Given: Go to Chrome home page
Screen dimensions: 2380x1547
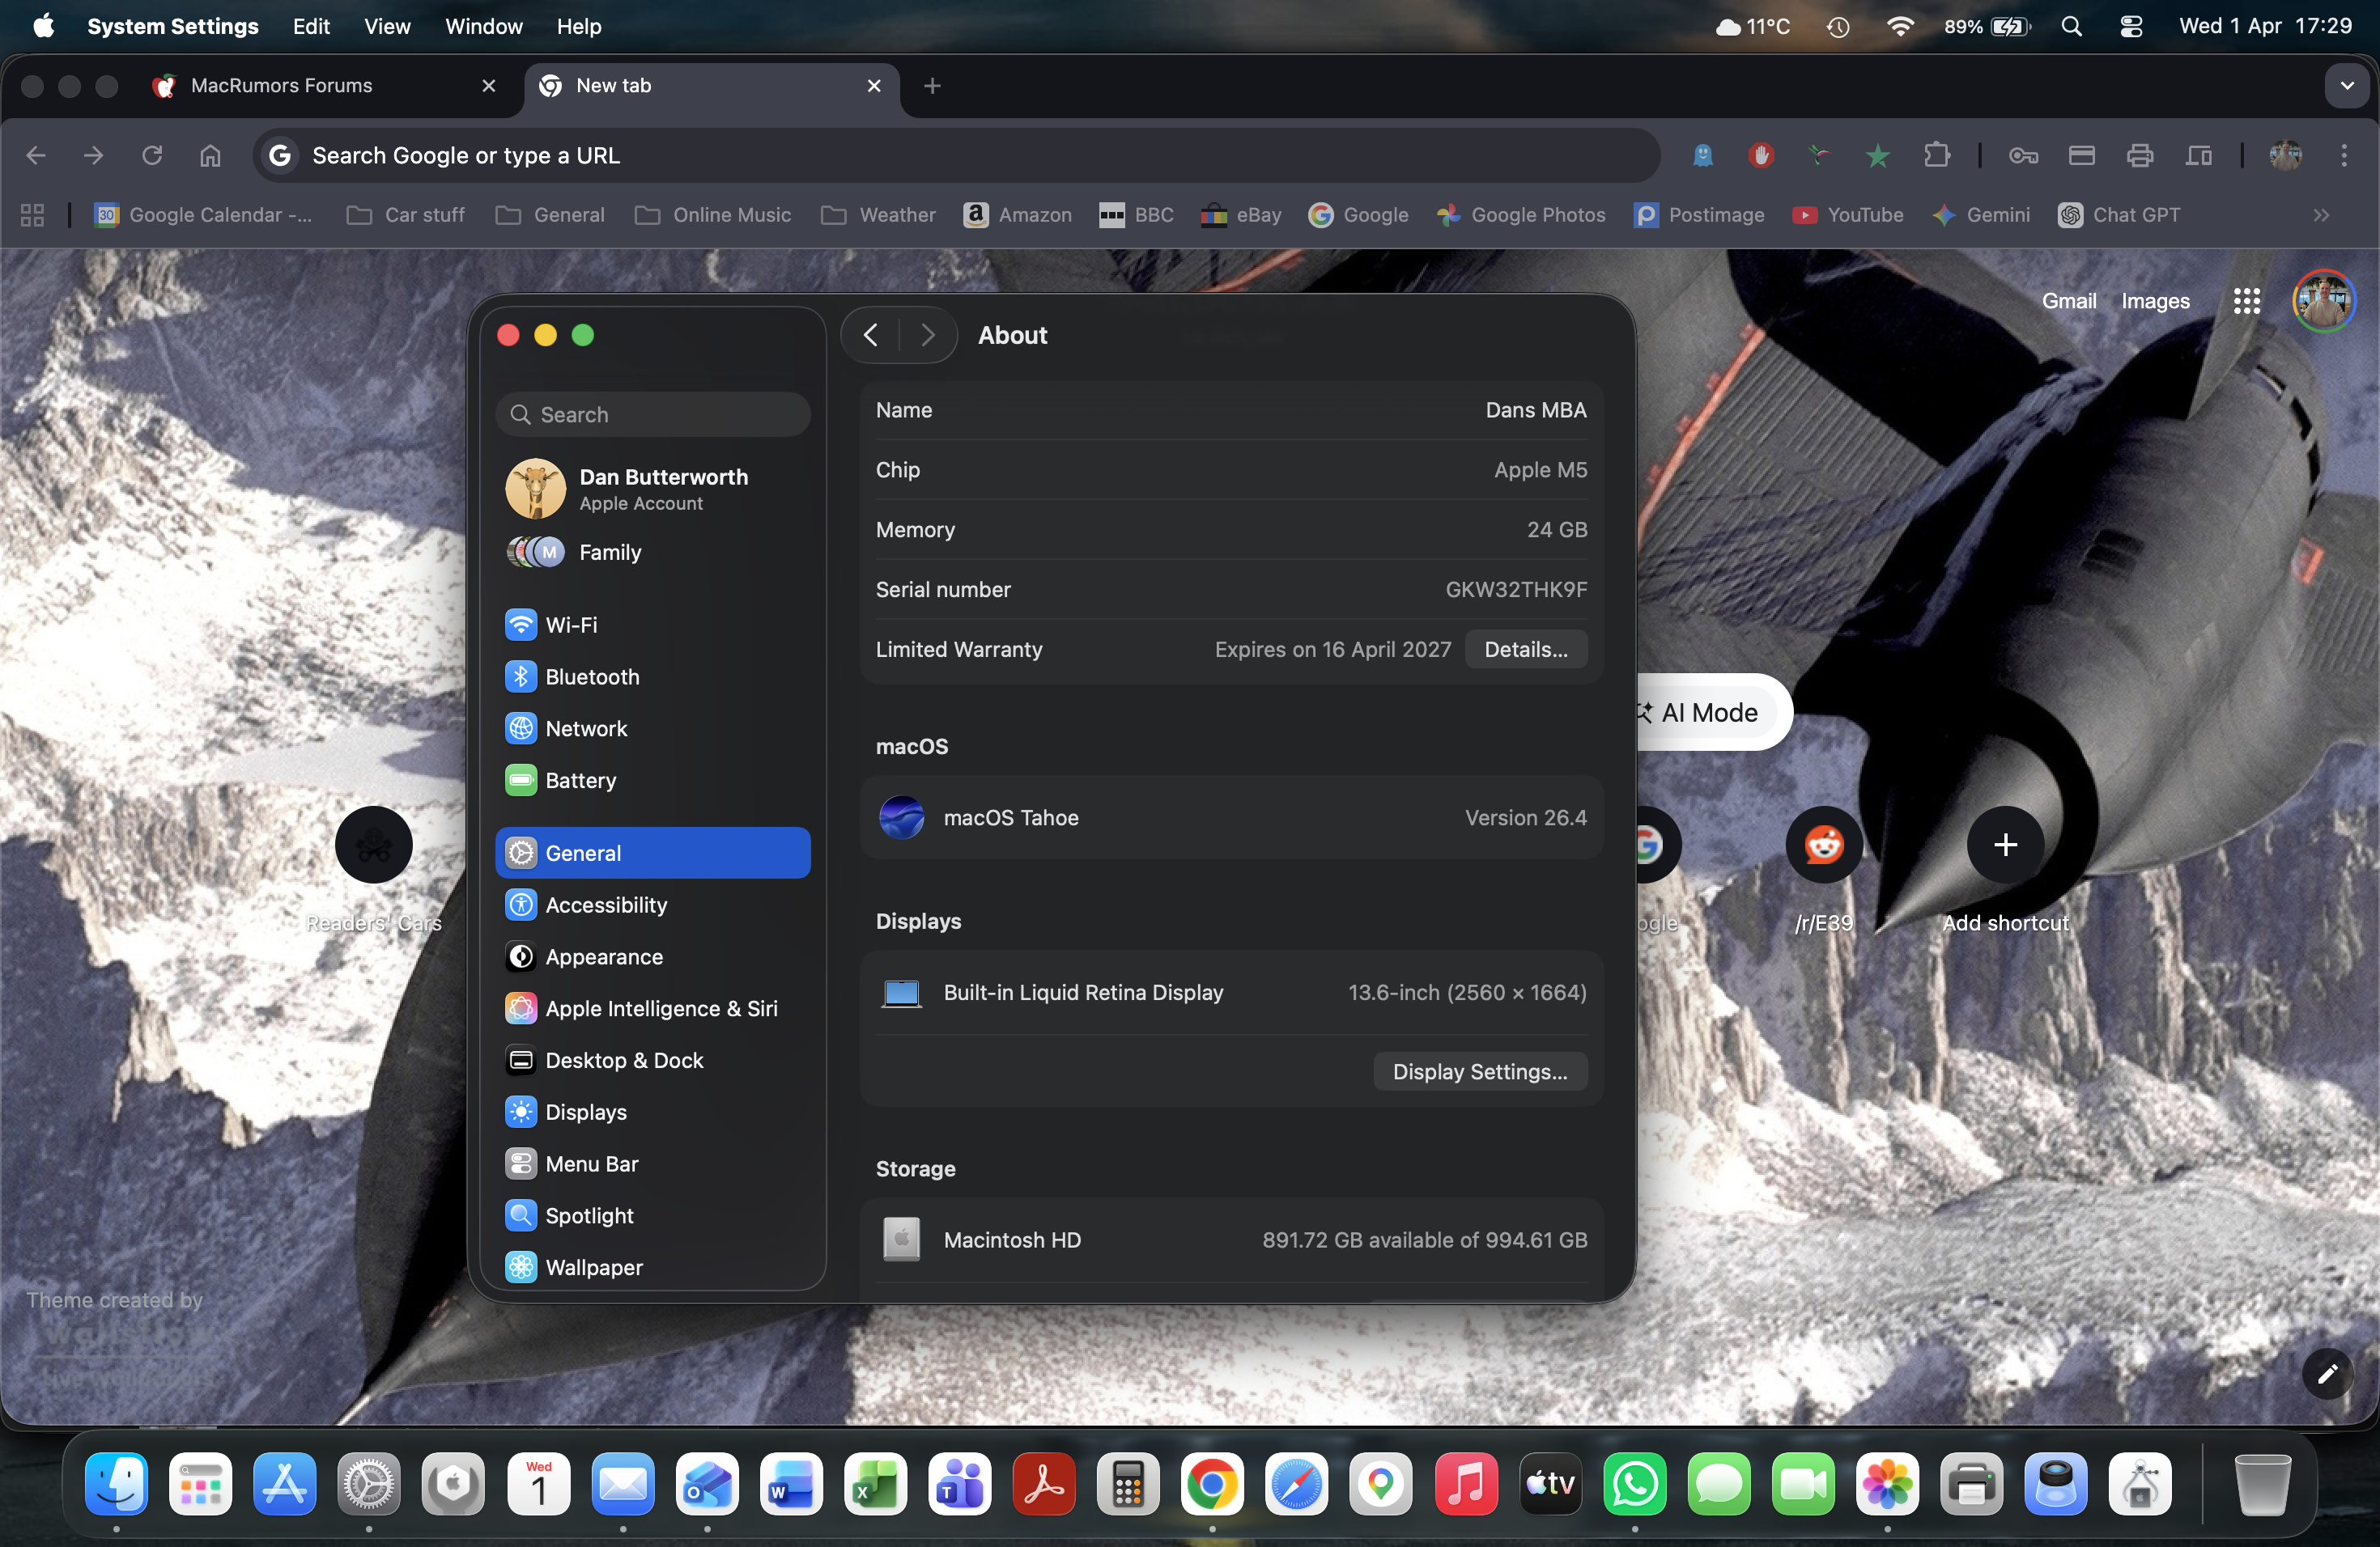Looking at the screenshot, I should click(210, 155).
